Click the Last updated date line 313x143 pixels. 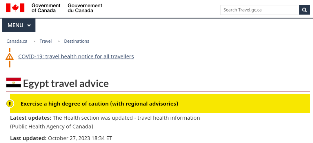click(61, 138)
